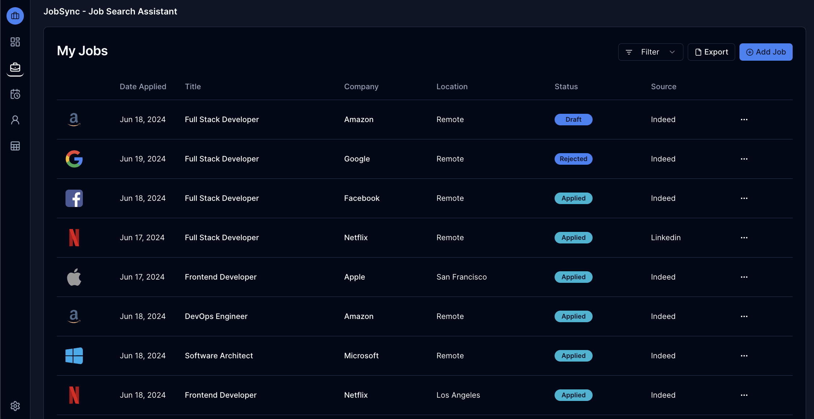The image size is (814, 419).
Task: Click the Jun 19, 2024 date cell
Action: point(143,159)
